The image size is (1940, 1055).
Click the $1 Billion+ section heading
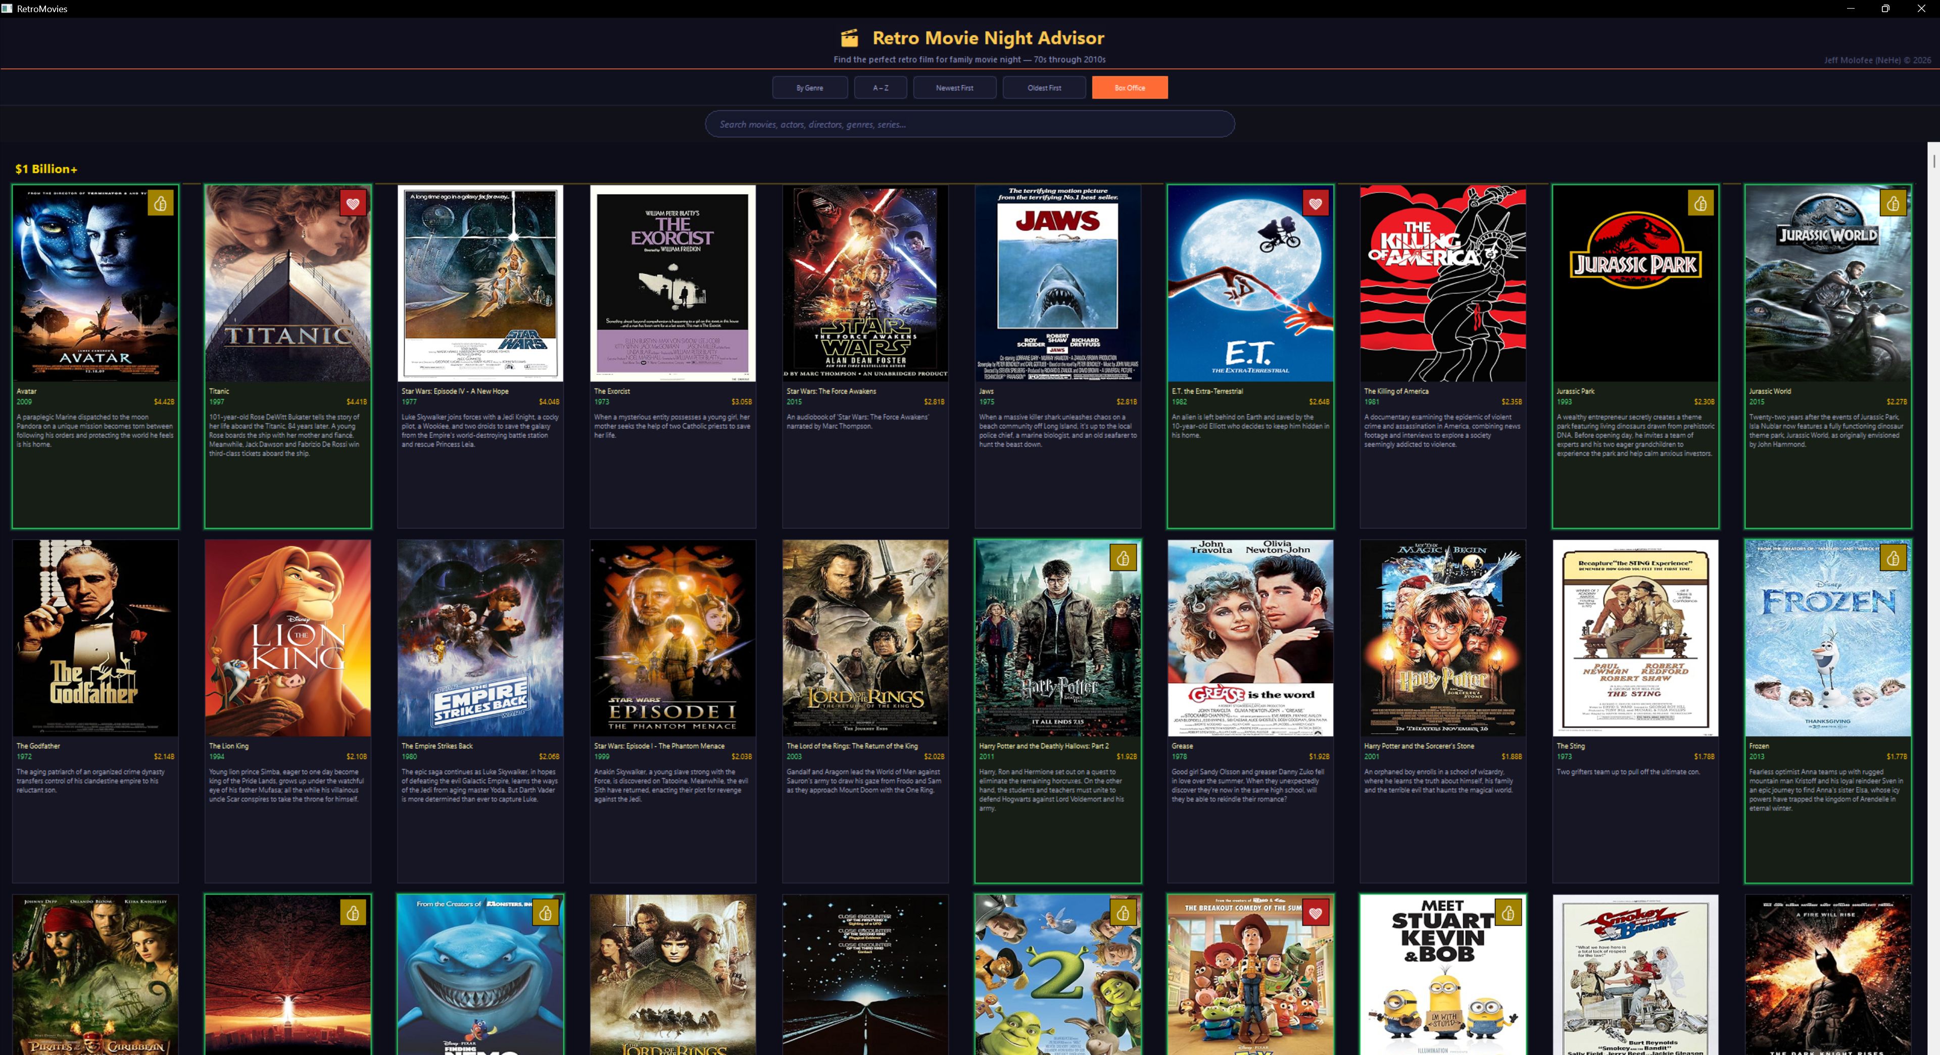coord(46,169)
